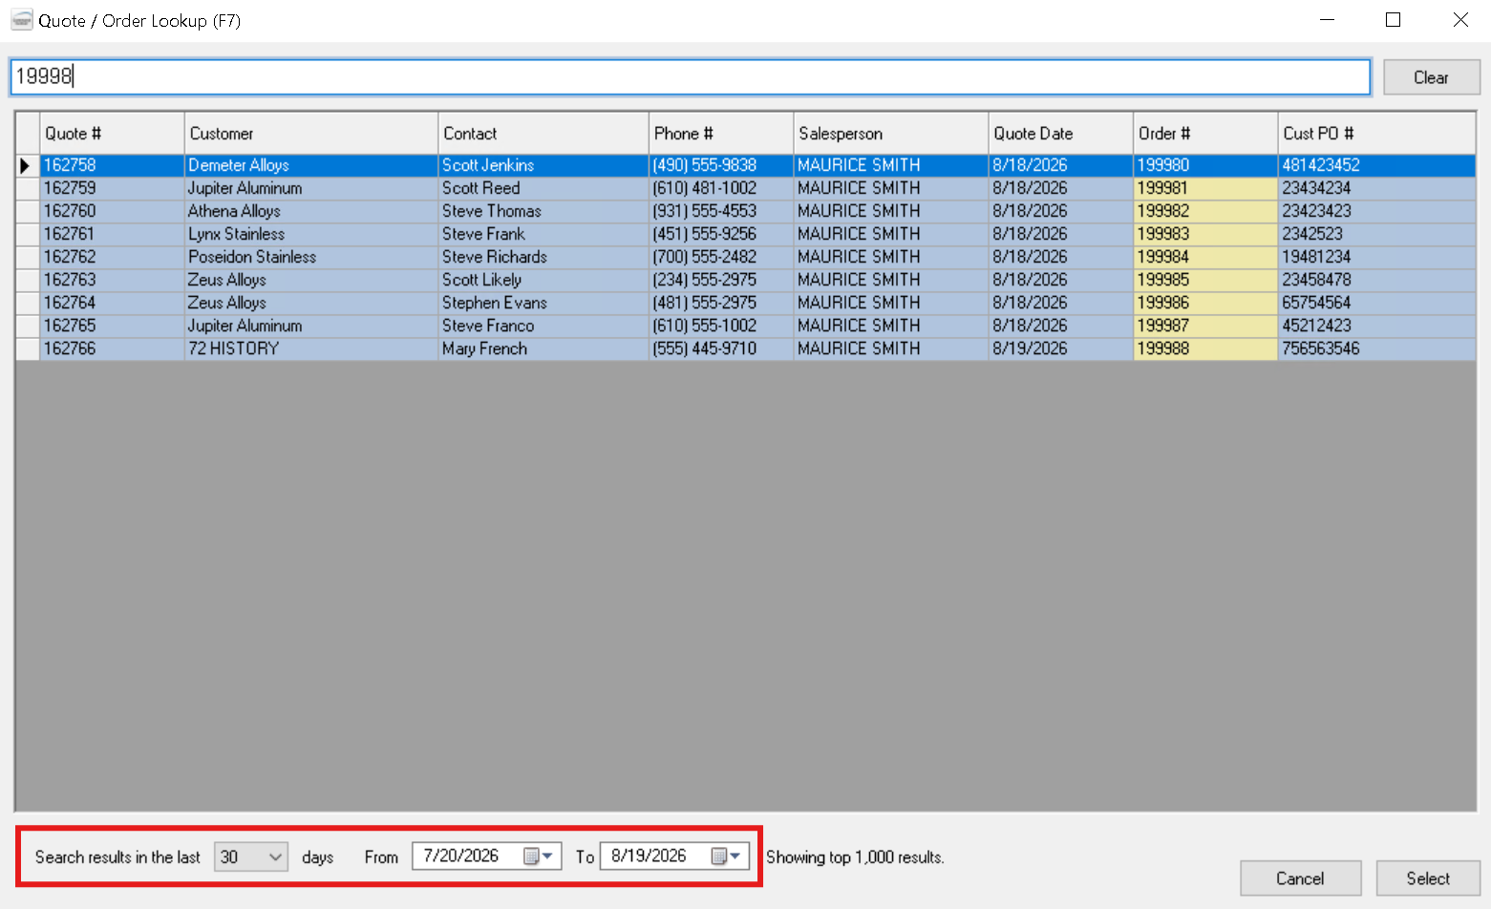Close the Quote / Order Lookup window
The height and width of the screenshot is (909, 1491).
pyautogui.click(x=1460, y=20)
